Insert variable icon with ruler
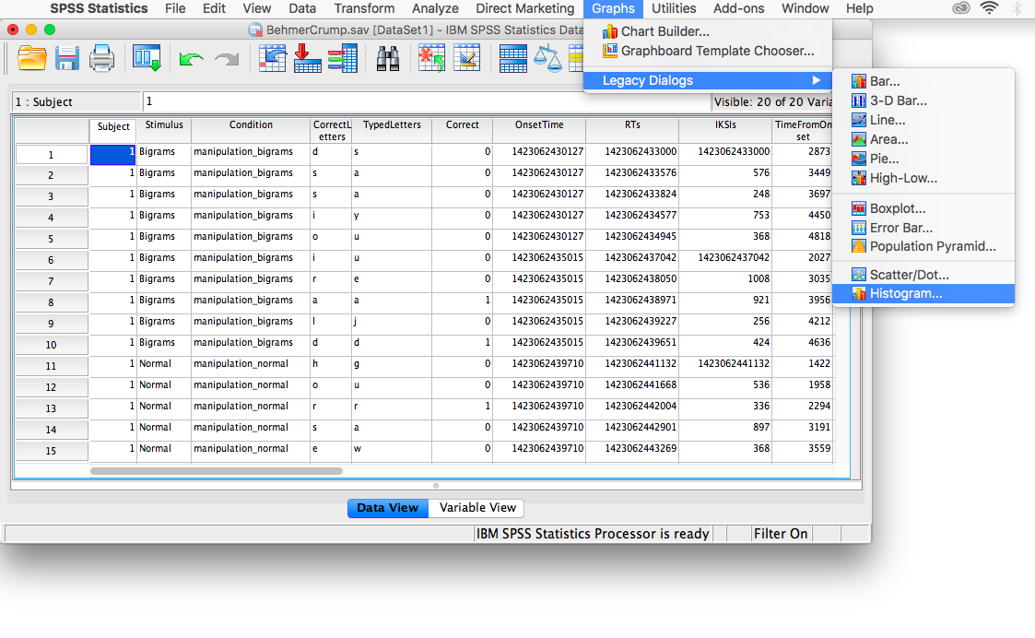This screenshot has height=638, width=1035. pos(466,59)
